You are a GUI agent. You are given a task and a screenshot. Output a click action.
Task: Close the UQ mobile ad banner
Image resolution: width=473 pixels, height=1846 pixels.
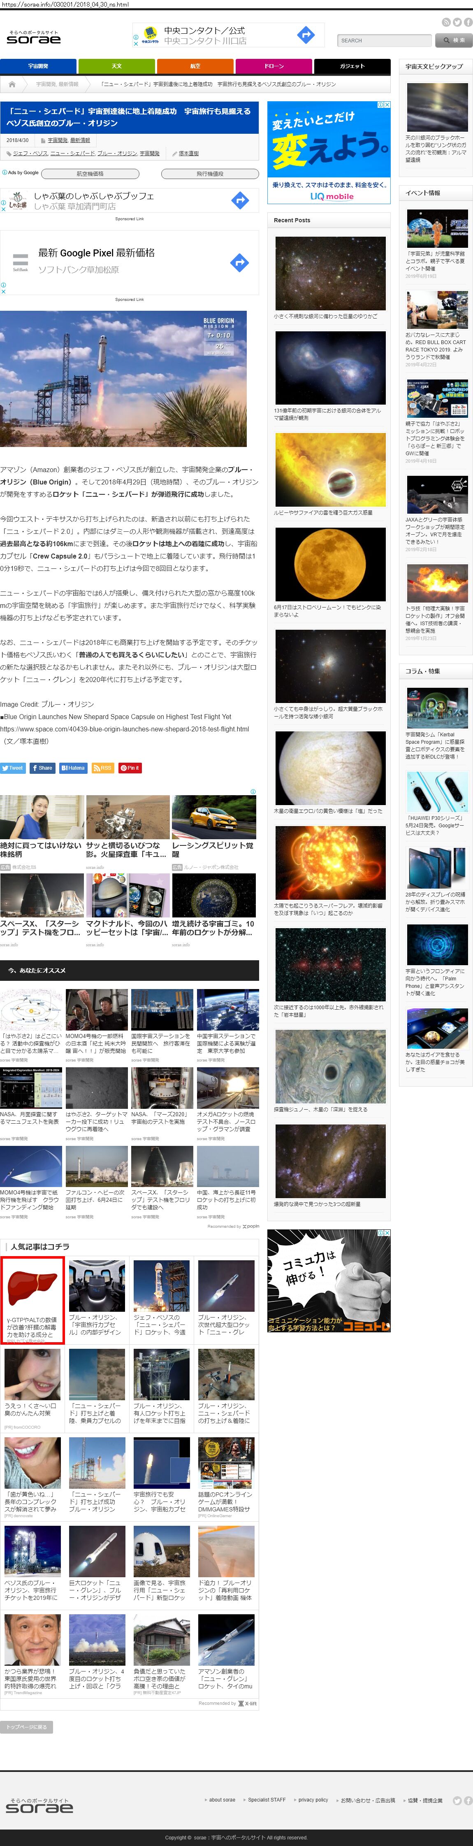[x=387, y=105]
